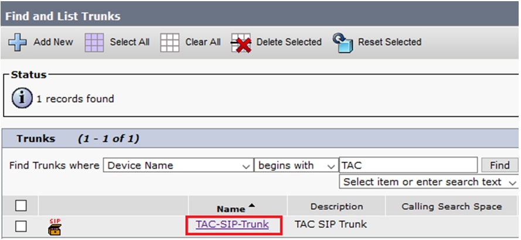This screenshot has height=240, width=521.
Task: Click the Delete Selected label
Action: pos(289,42)
